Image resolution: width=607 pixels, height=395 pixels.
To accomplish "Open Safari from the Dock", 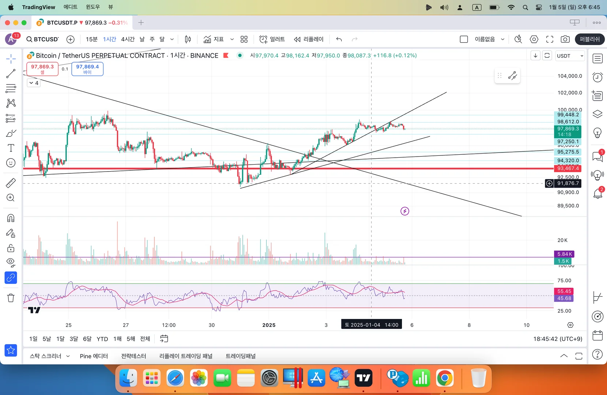I will click(x=175, y=378).
